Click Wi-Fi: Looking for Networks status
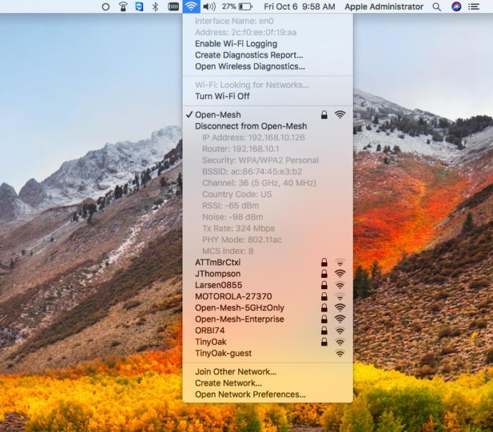This screenshot has width=493, height=432. (268, 85)
